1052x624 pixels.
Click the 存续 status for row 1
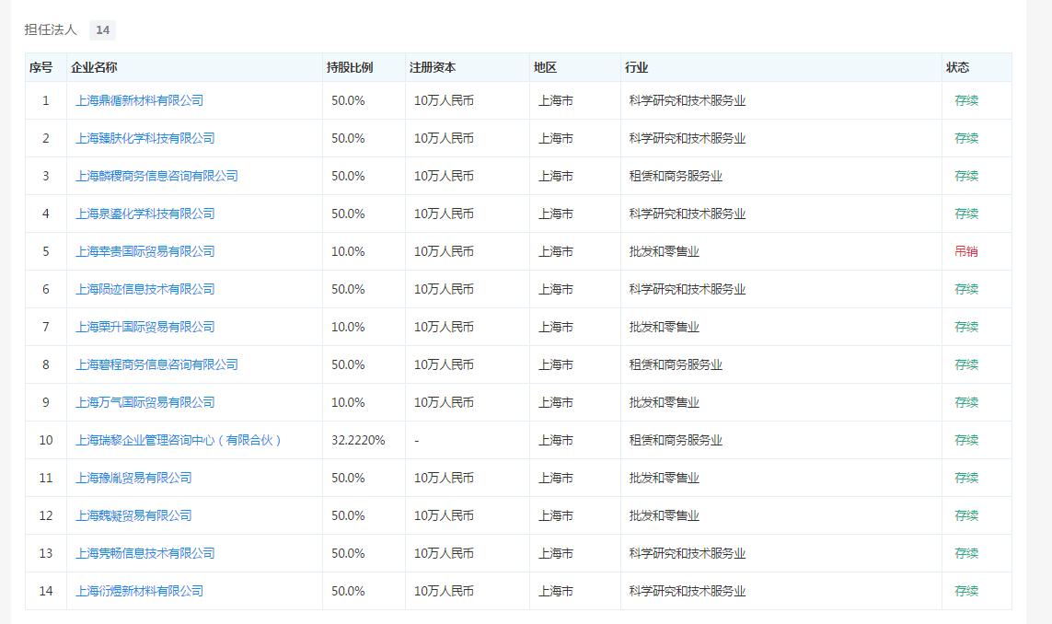pyautogui.click(x=967, y=100)
